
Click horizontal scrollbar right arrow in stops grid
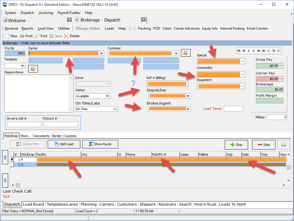click(x=284, y=185)
